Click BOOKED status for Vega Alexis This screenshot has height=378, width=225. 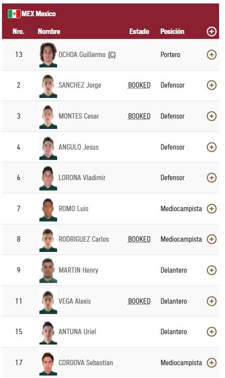[x=139, y=301]
